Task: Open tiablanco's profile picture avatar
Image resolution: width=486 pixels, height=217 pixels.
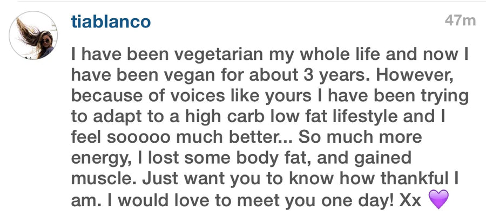Action: (x=33, y=36)
